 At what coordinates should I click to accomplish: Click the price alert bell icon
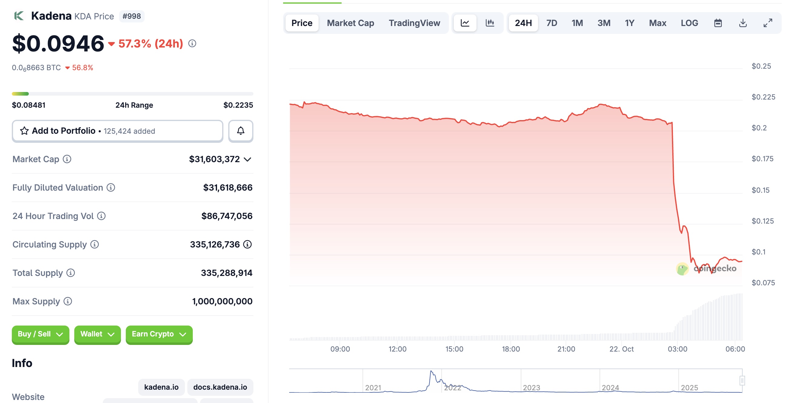coord(240,131)
